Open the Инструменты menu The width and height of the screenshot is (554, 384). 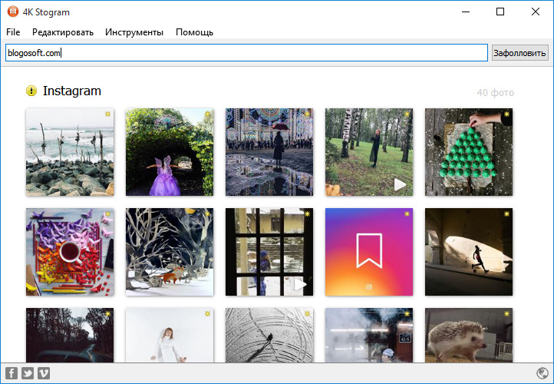[134, 32]
